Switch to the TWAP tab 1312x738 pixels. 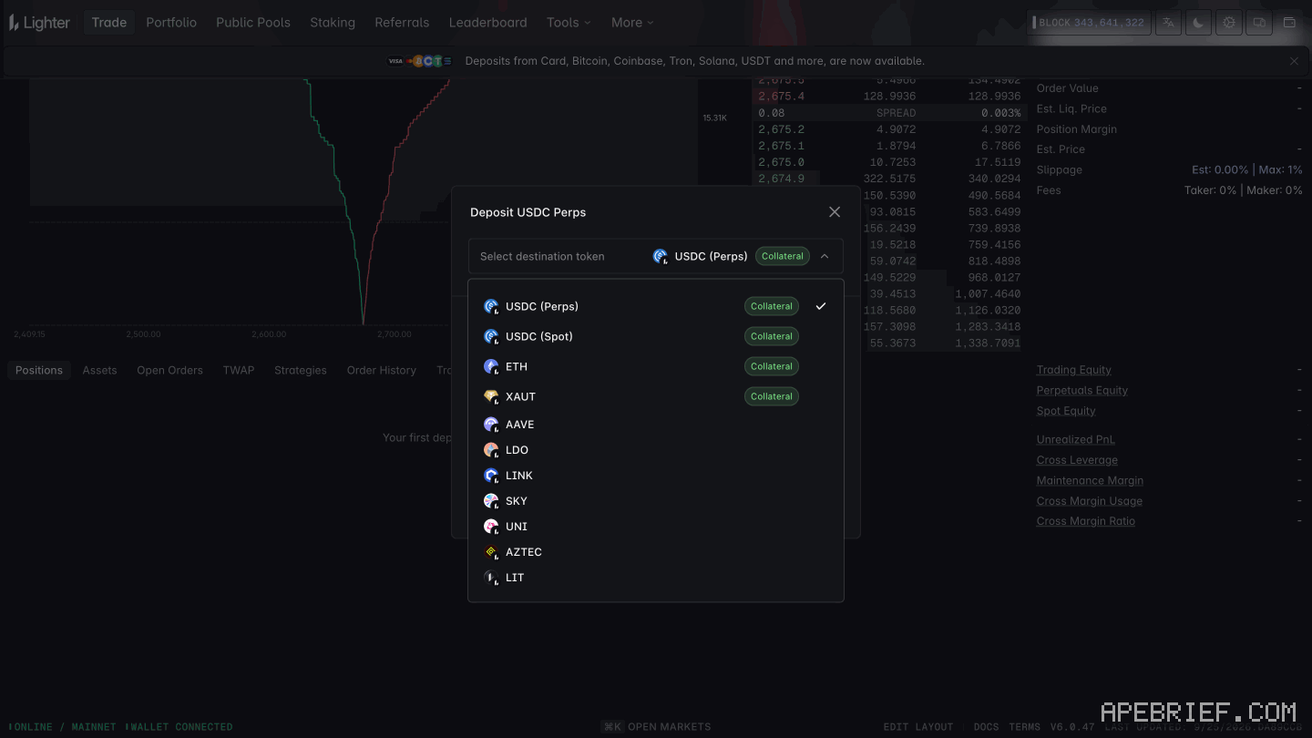[239, 371]
